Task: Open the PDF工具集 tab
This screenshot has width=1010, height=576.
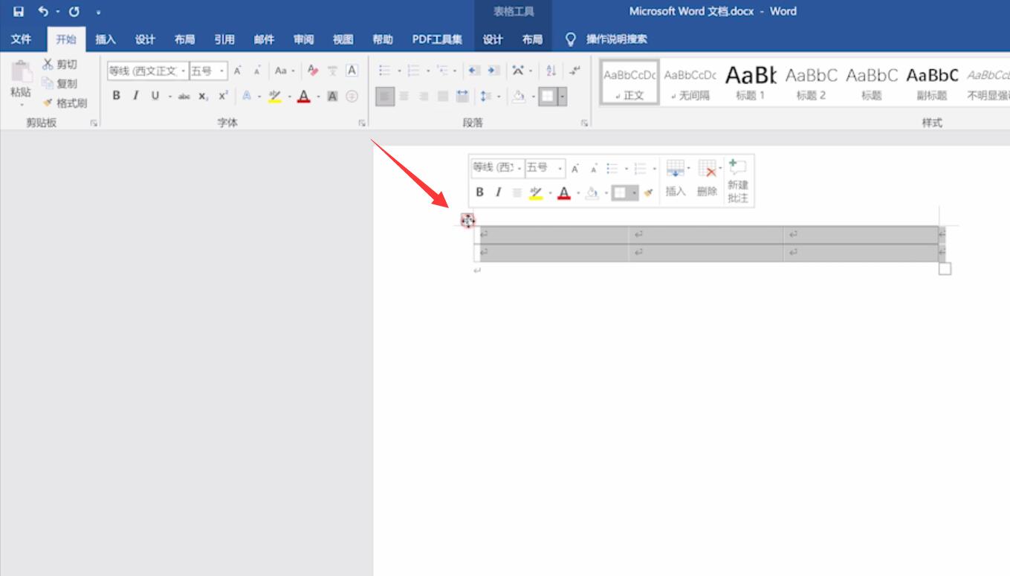Action: [437, 39]
